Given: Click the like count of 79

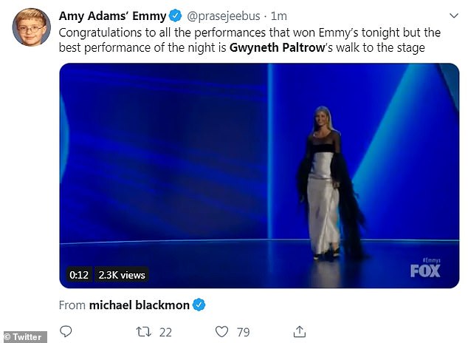Looking at the screenshot, I should pos(244,330).
